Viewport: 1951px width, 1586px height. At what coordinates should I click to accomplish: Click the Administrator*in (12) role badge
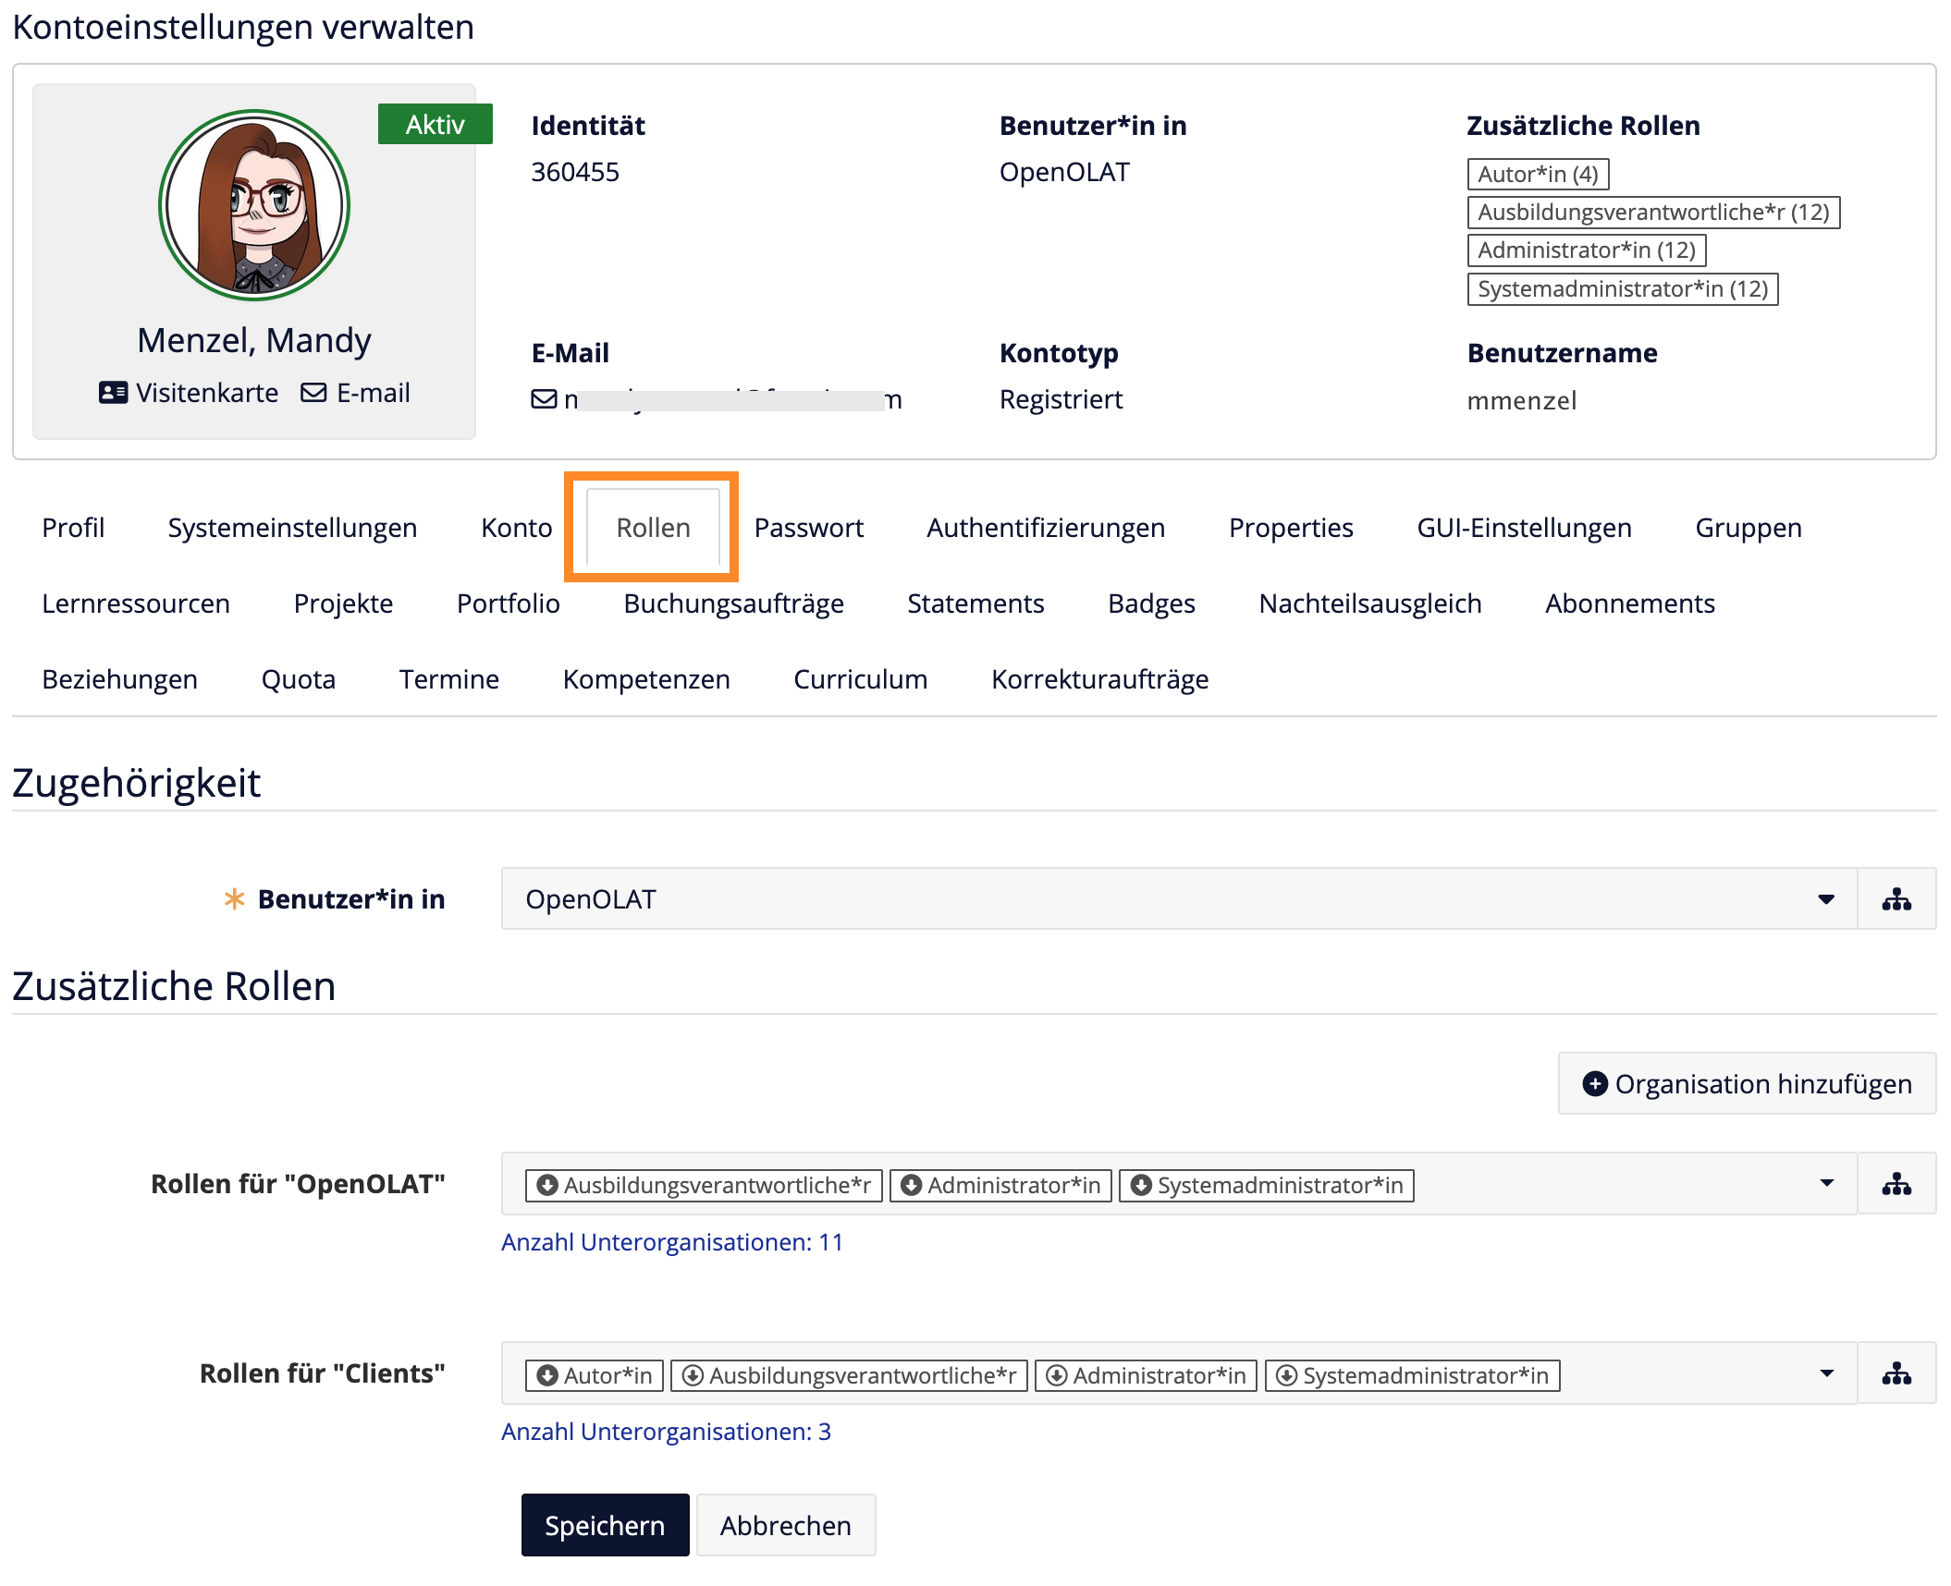click(x=1586, y=250)
